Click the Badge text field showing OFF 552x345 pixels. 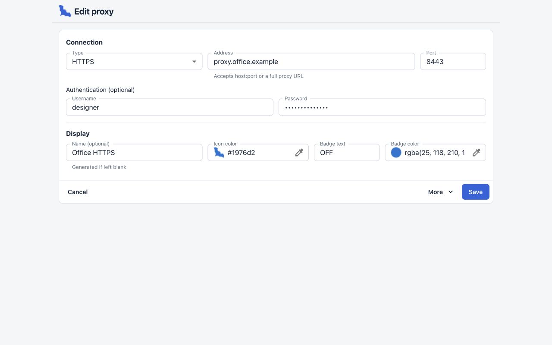point(347,153)
